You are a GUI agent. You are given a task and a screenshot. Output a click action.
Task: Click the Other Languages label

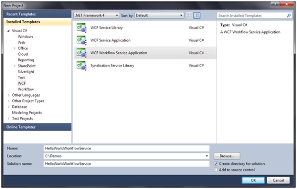click(x=26, y=95)
